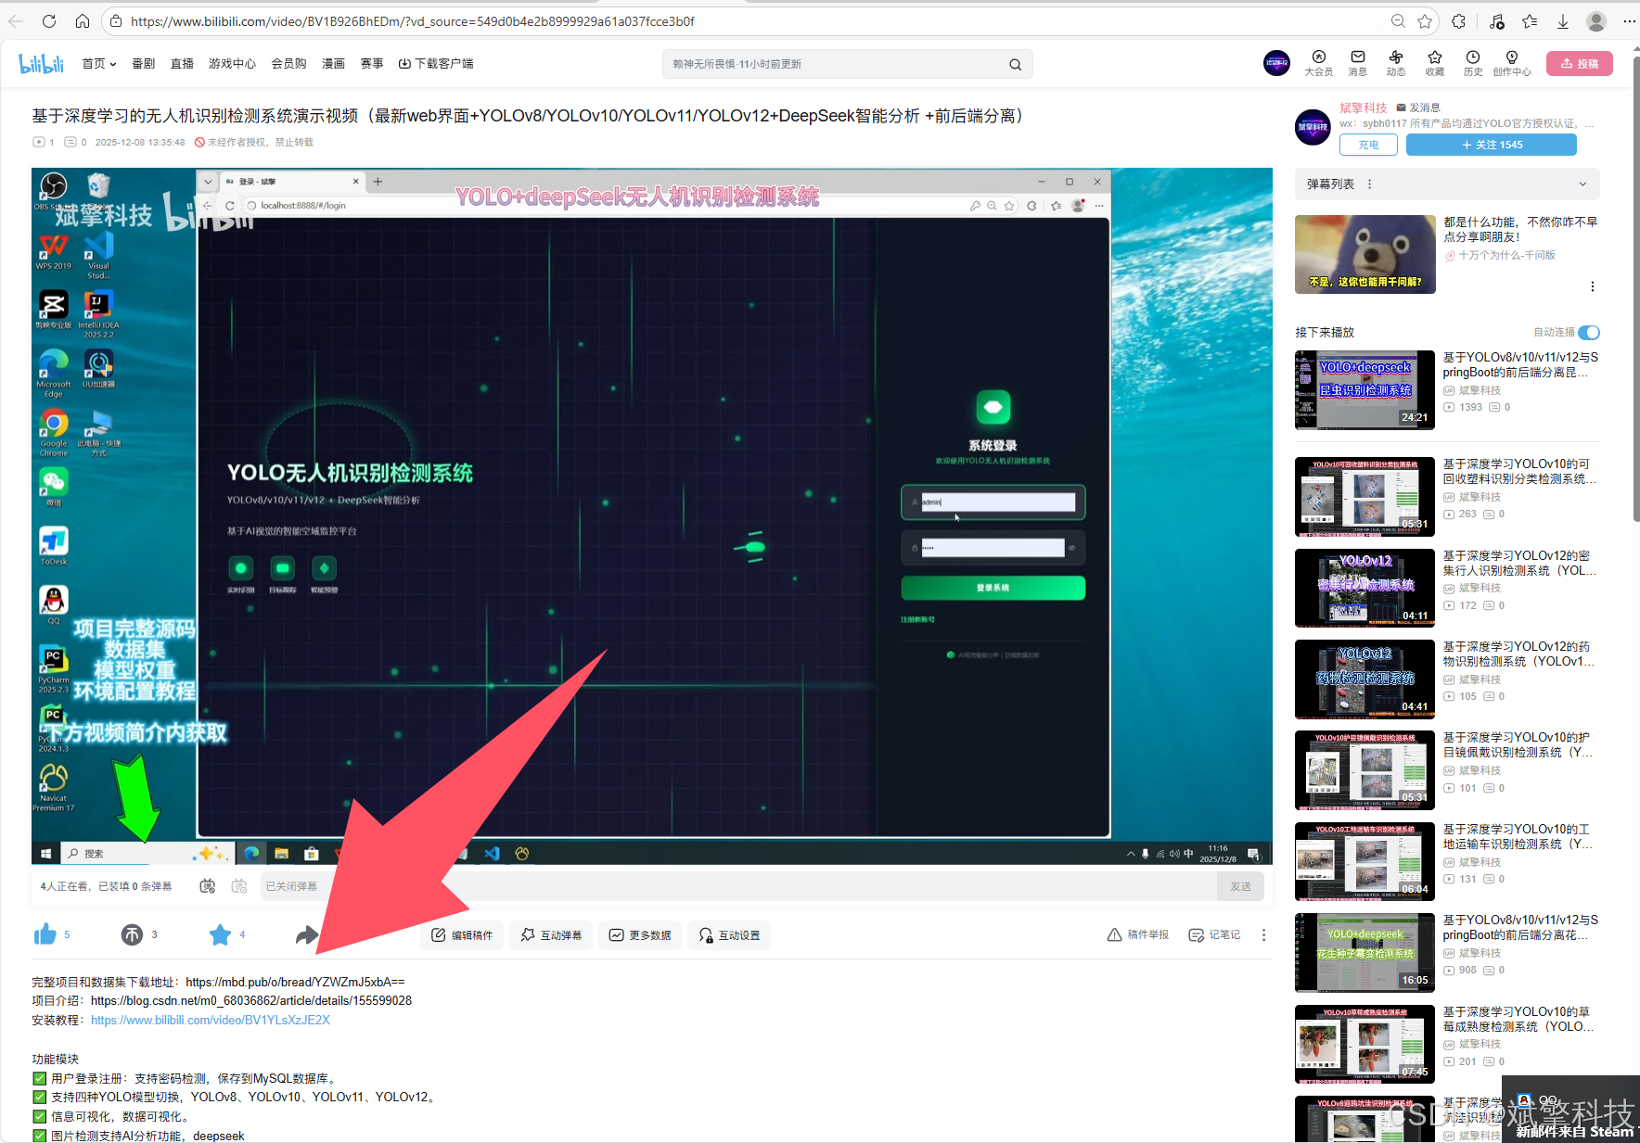Open 漫画 nav item
This screenshot has width=1640, height=1143.
(x=333, y=64)
